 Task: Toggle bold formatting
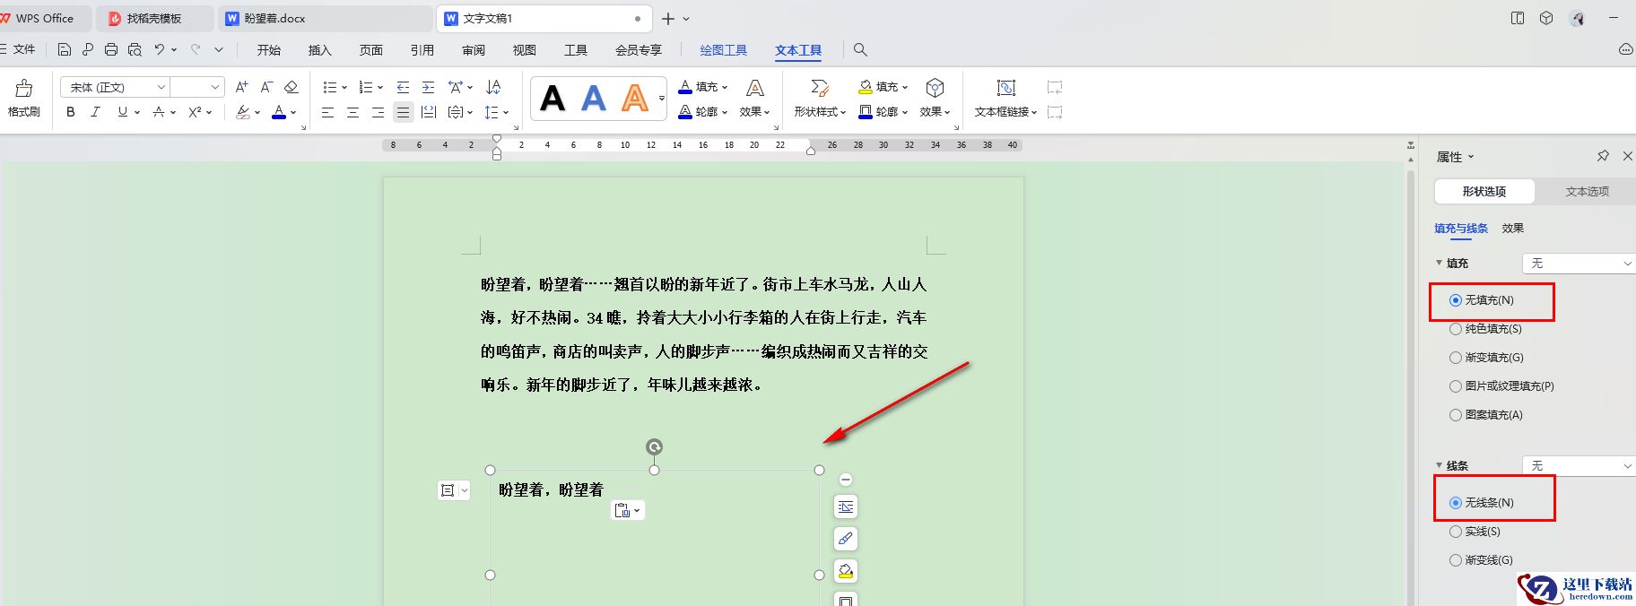pos(71,112)
